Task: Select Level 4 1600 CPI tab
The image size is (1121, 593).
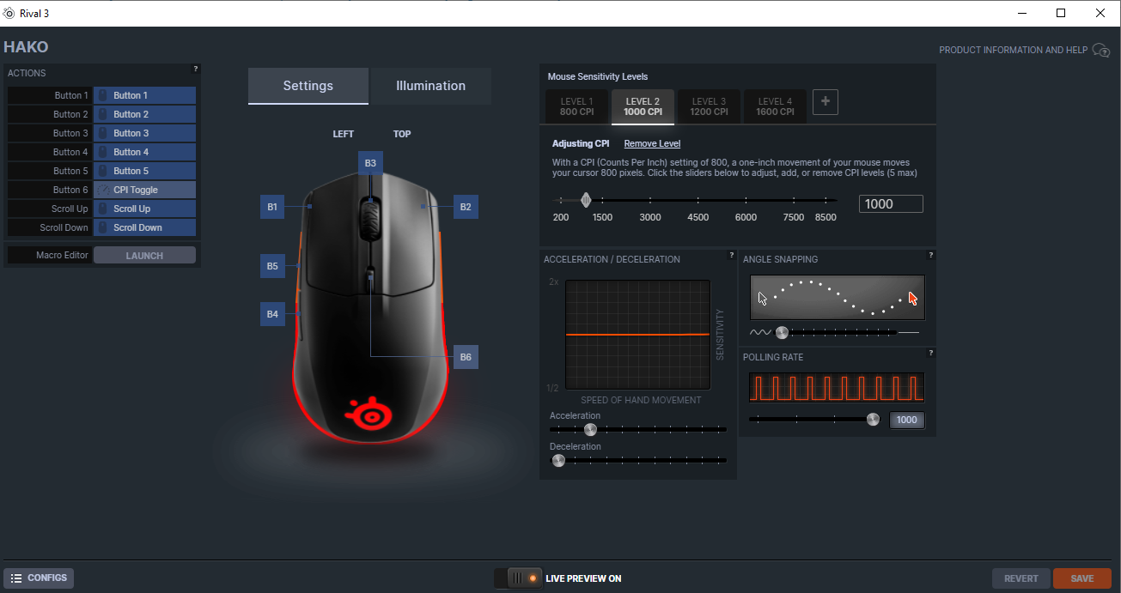Action: [775, 106]
